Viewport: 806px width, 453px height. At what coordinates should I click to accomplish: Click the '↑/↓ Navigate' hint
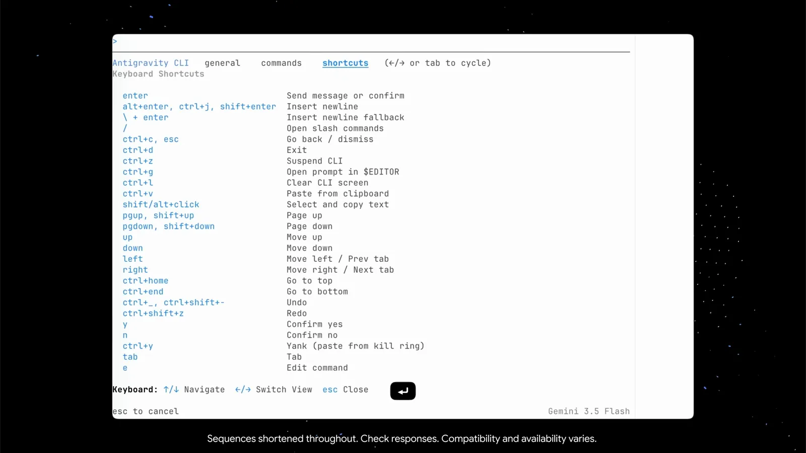194,390
